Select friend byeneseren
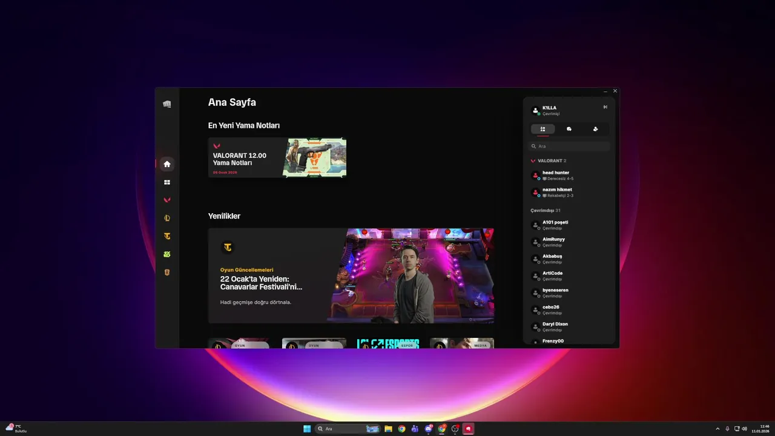This screenshot has width=775, height=436. (x=569, y=293)
